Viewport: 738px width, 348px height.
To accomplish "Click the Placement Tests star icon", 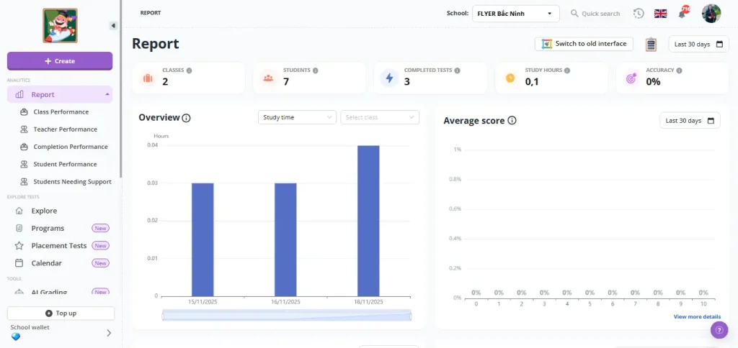I will pyautogui.click(x=19, y=246).
